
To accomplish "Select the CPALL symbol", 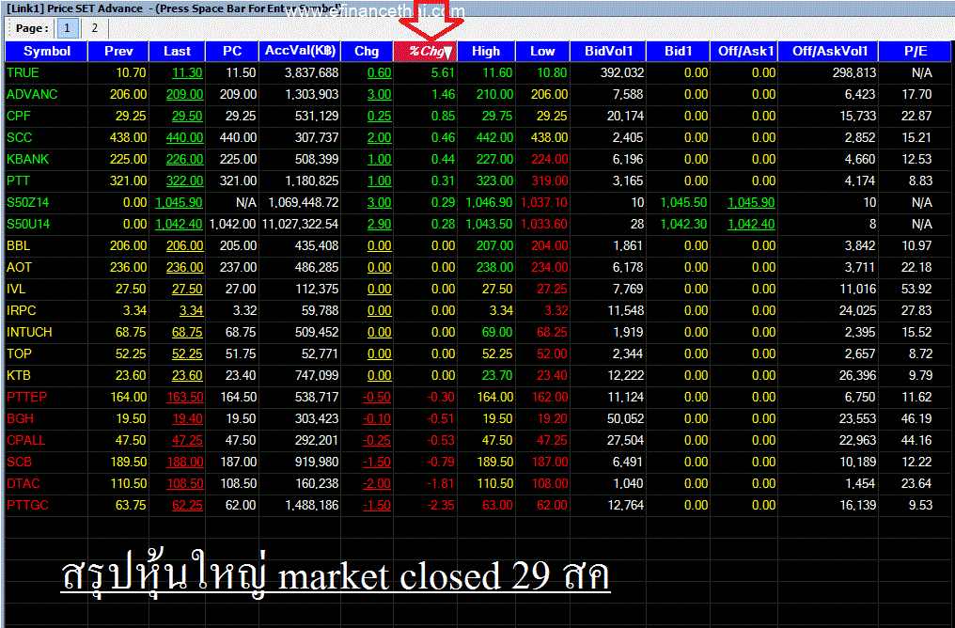I will (26, 440).
